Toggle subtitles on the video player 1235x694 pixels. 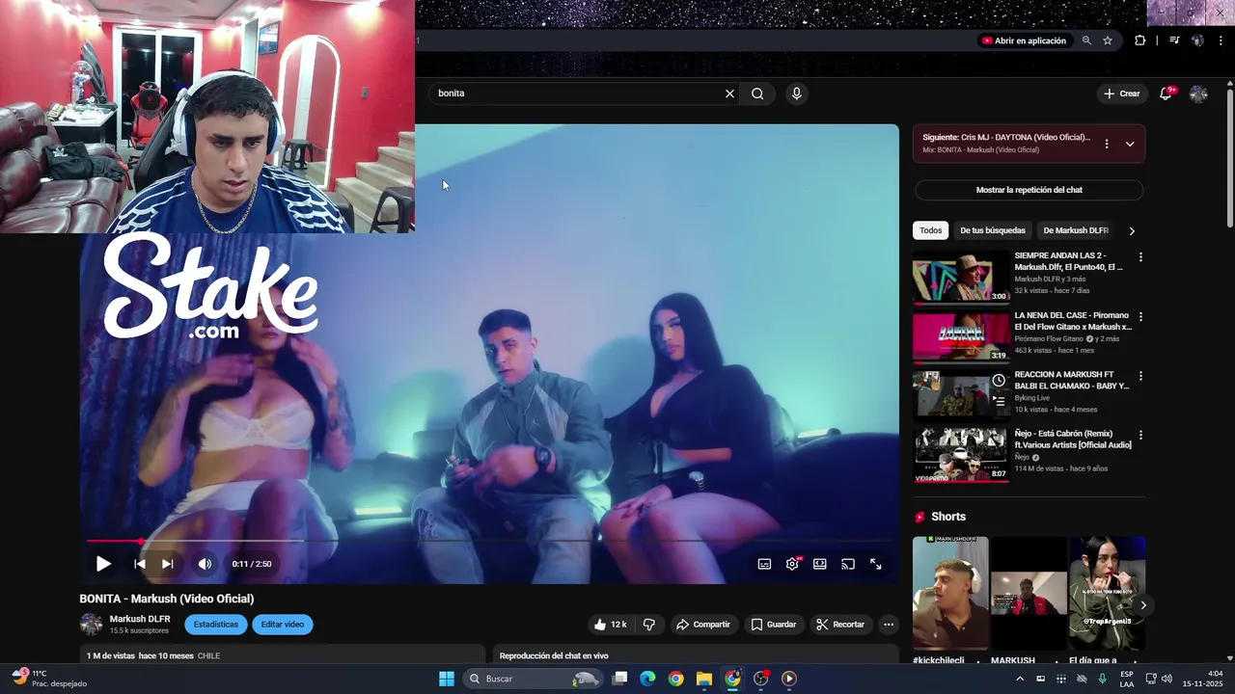click(764, 564)
